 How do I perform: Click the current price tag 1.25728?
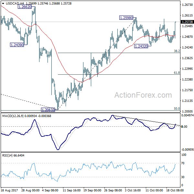[x=187, y=22]
